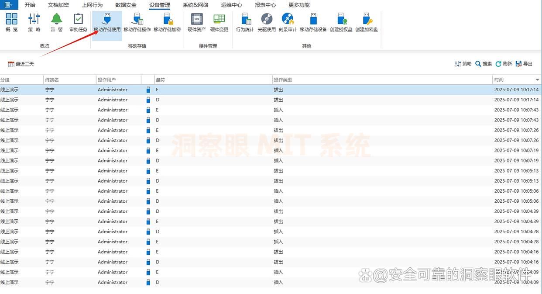Switch to the 运维中心 tab
The height and width of the screenshot is (294, 542).
pos(232,5)
